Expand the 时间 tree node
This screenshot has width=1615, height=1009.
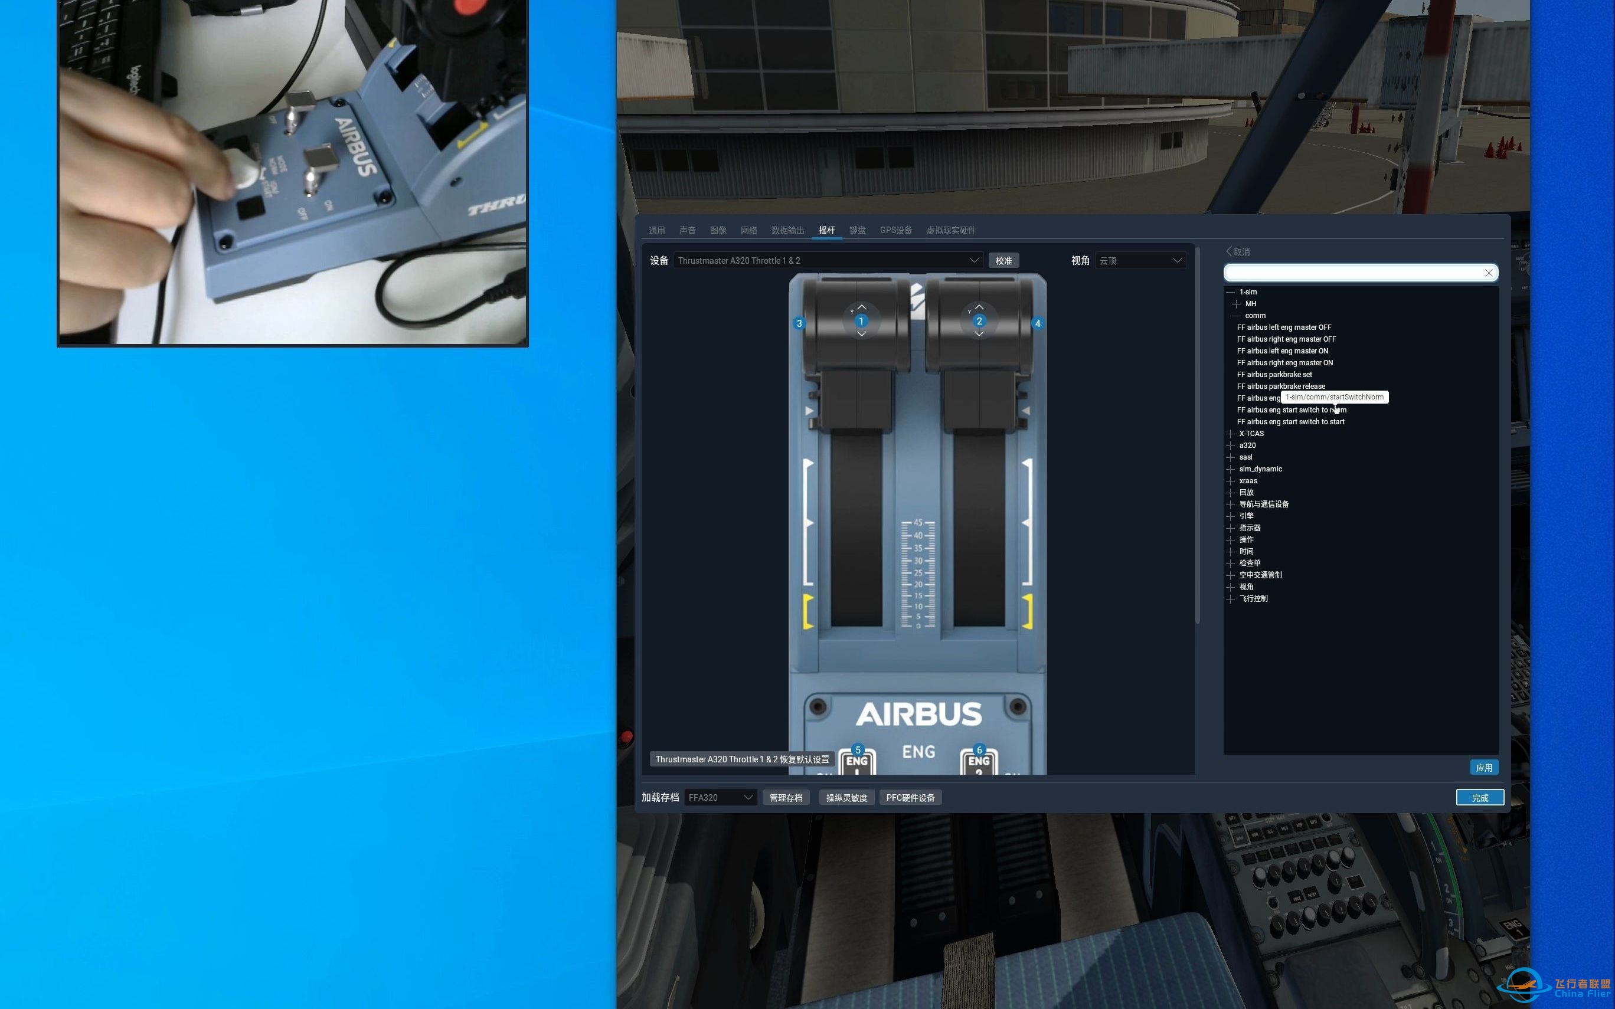[1231, 552]
